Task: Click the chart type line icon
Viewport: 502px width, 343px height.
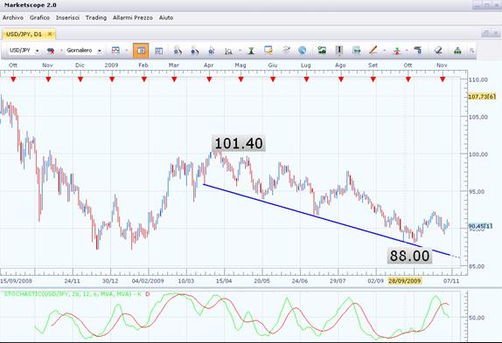Action: point(115,51)
